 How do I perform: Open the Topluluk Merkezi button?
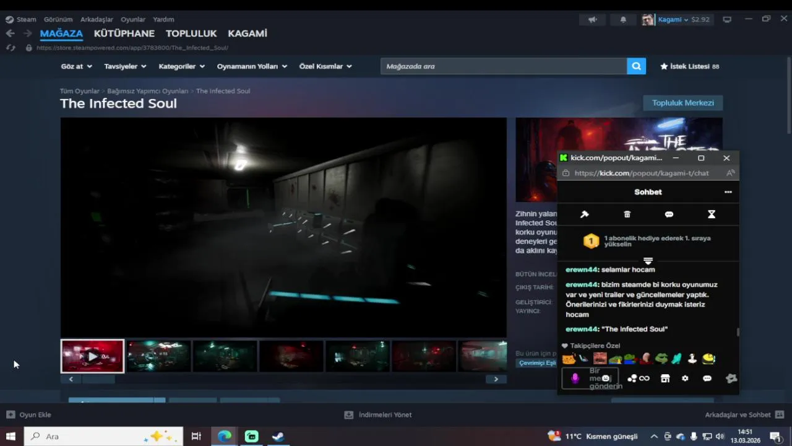[683, 103]
